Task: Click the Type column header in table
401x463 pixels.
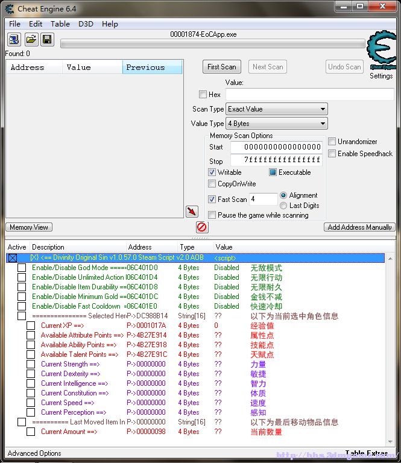Action: pos(195,247)
